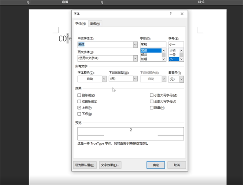
Task: Switch to the 高级 tab
Action: [95, 24]
